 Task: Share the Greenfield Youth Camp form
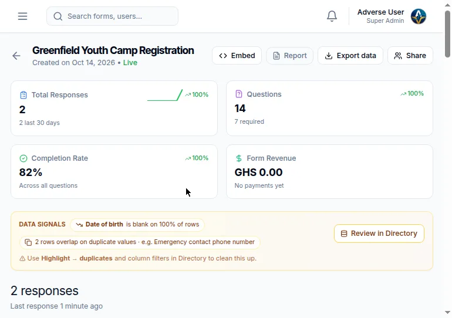coord(410,55)
